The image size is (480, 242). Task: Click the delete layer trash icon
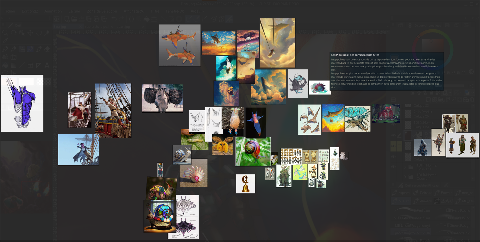(472, 100)
